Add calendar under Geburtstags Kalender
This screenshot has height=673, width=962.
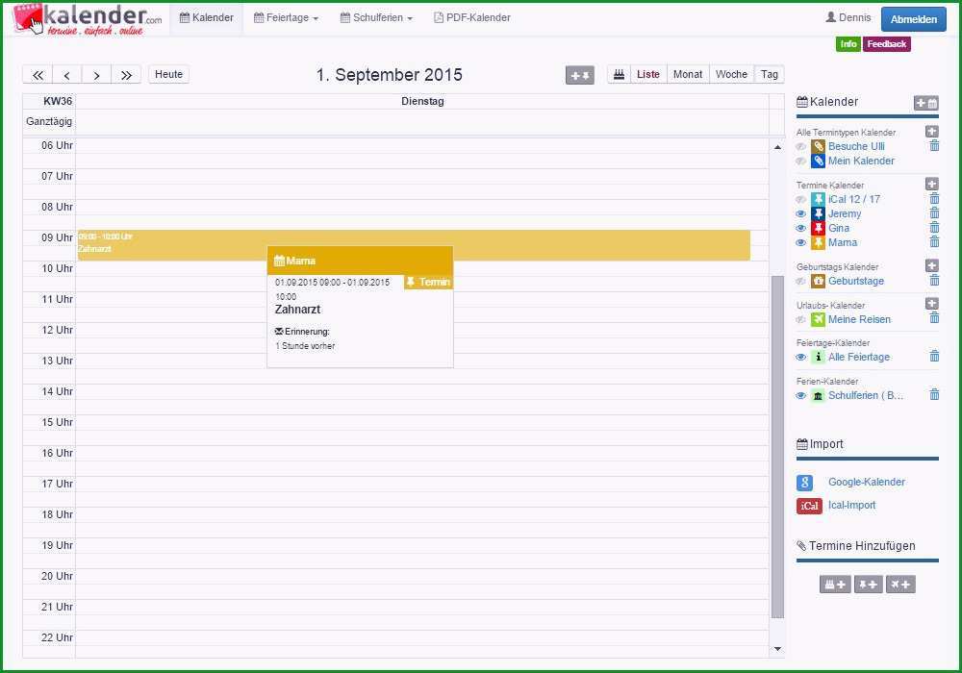(932, 265)
